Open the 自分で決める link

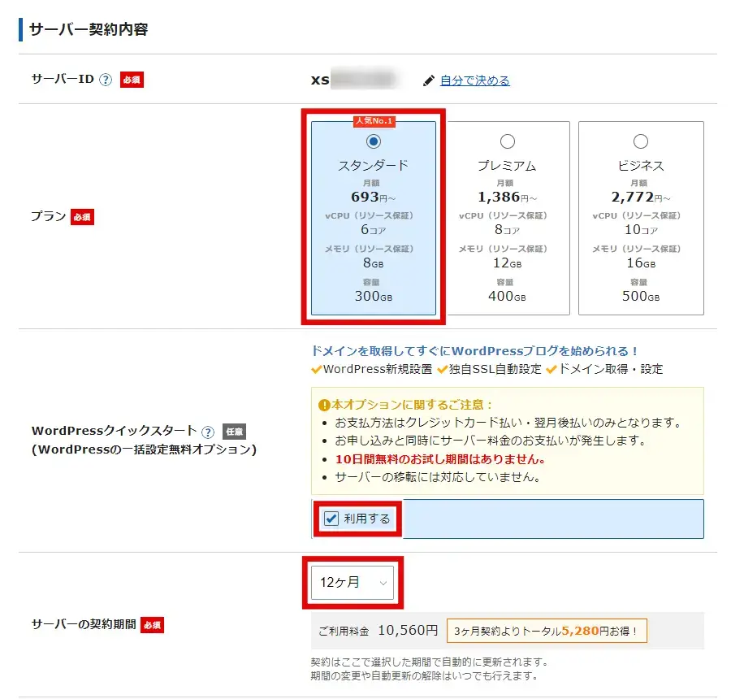[x=475, y=80]
